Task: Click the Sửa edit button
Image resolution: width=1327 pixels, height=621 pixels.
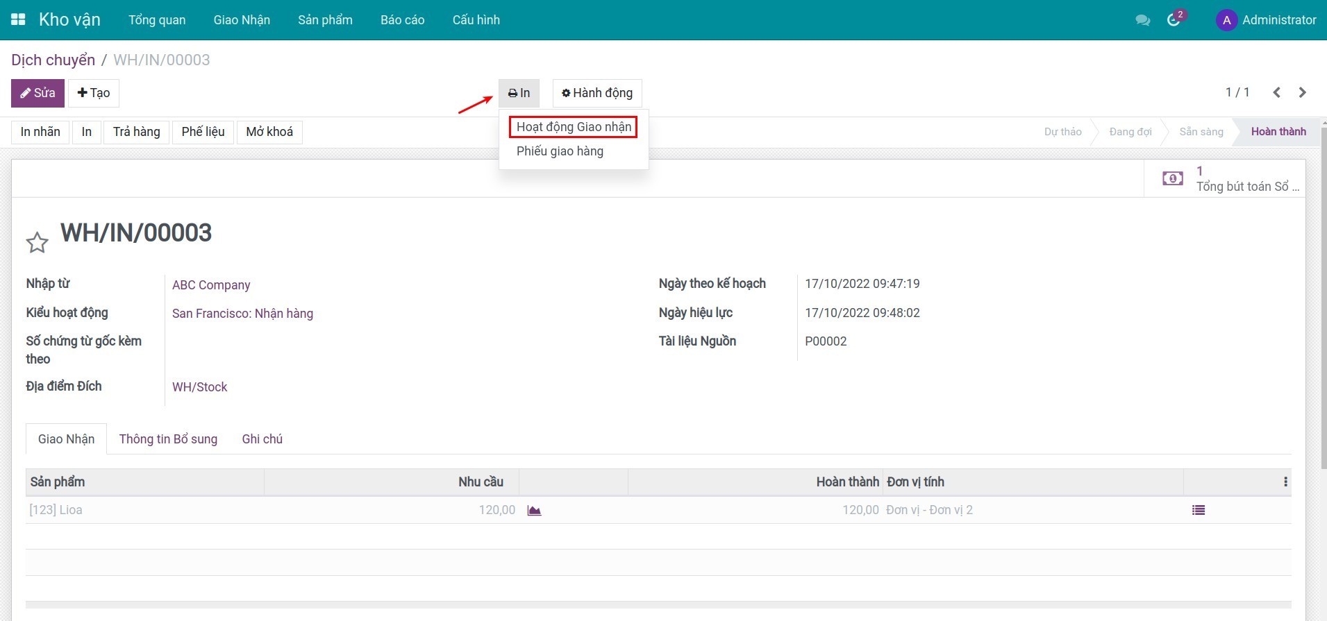Action: click(37, 93)
